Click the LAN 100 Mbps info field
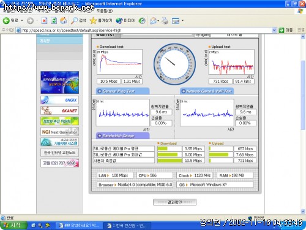Viewport: 306px width, 230px height. click(x=115, y=175)
